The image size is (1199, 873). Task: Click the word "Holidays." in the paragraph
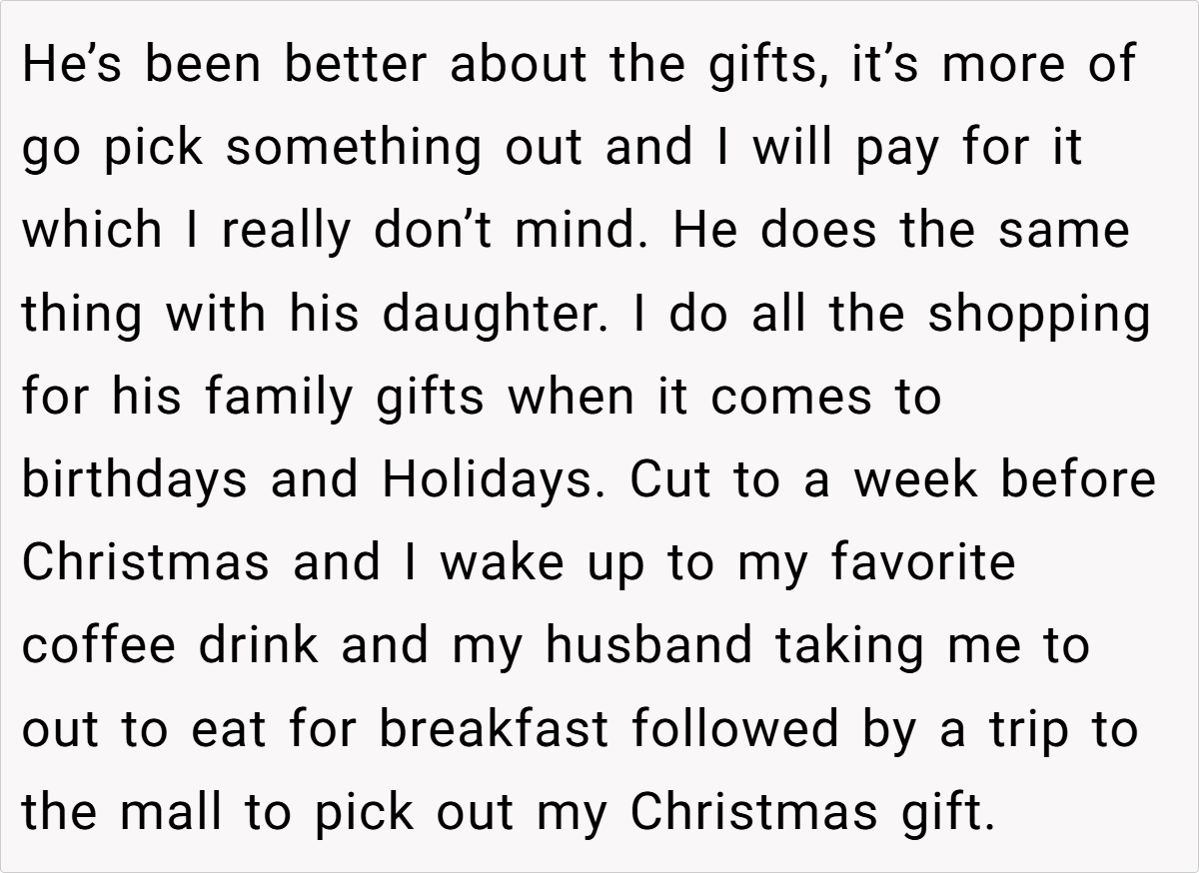tap(495, 480)
